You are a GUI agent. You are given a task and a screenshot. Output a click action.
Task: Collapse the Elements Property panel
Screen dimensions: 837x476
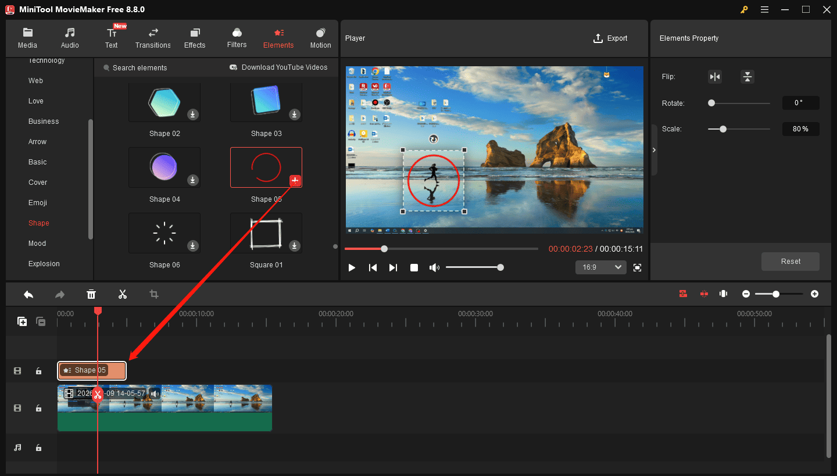[x=654, y=150]
